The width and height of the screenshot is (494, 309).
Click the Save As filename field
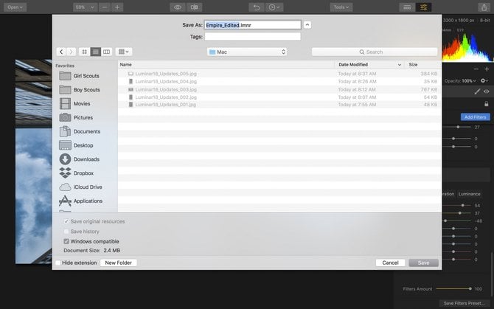point(253,25)
